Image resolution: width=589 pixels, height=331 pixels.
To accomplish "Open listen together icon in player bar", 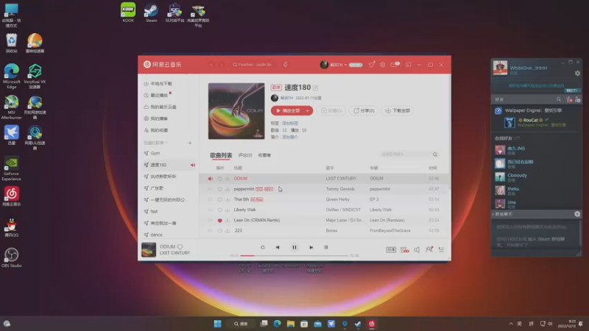I will pos(429,249).
